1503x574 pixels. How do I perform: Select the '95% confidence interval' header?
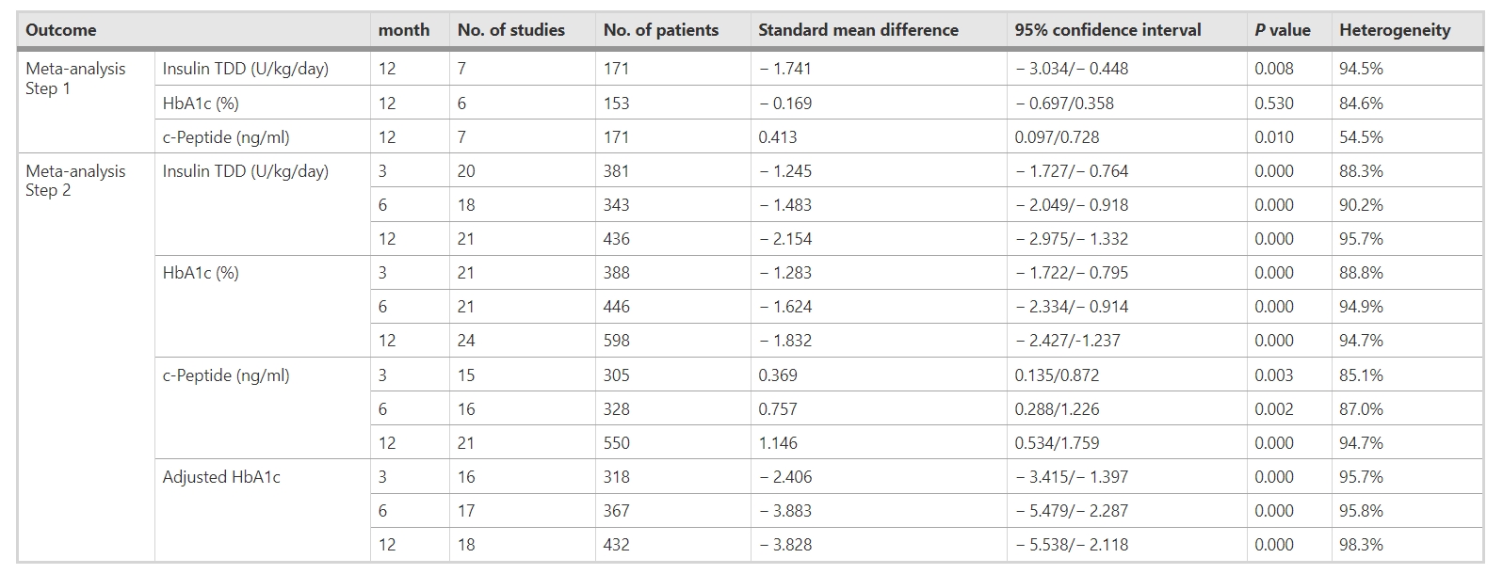(1107, 30)
